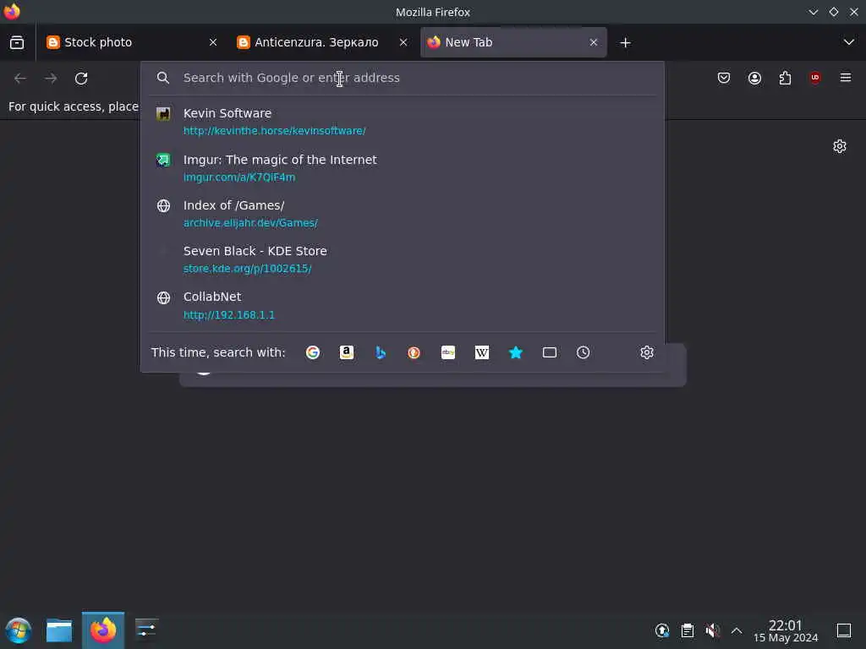Screen dimensions: 866x649
Task: Click show desktop button
Action: [844, 630]
